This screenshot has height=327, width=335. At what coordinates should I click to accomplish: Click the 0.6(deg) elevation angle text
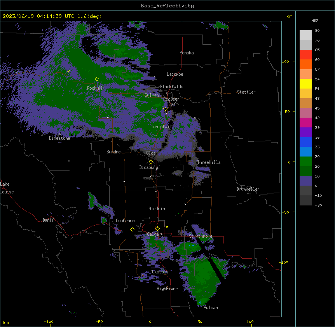tap(89, 16)
